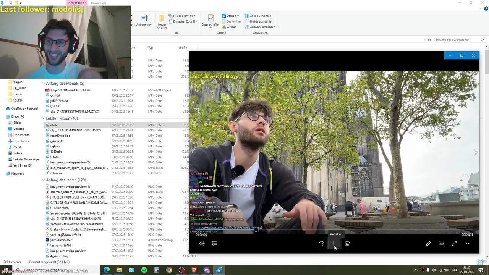Open subtitles menu in the video player
The image size is (489, 275).
click(215, 243)
